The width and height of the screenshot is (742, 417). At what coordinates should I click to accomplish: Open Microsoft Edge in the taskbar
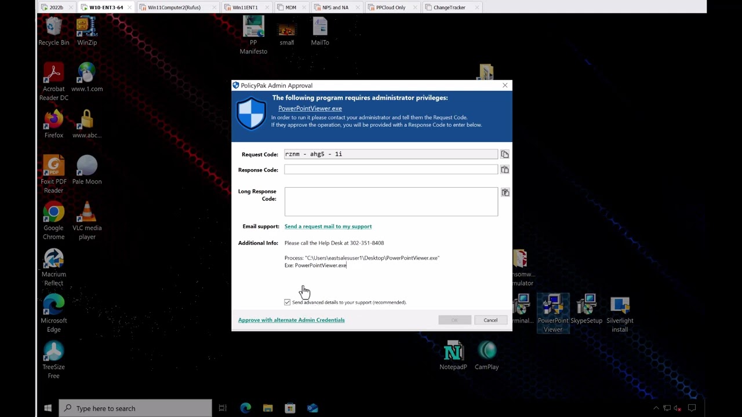point(246,408)
